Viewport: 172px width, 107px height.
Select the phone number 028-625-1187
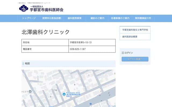pyautogui.click(x=78, y=49)
